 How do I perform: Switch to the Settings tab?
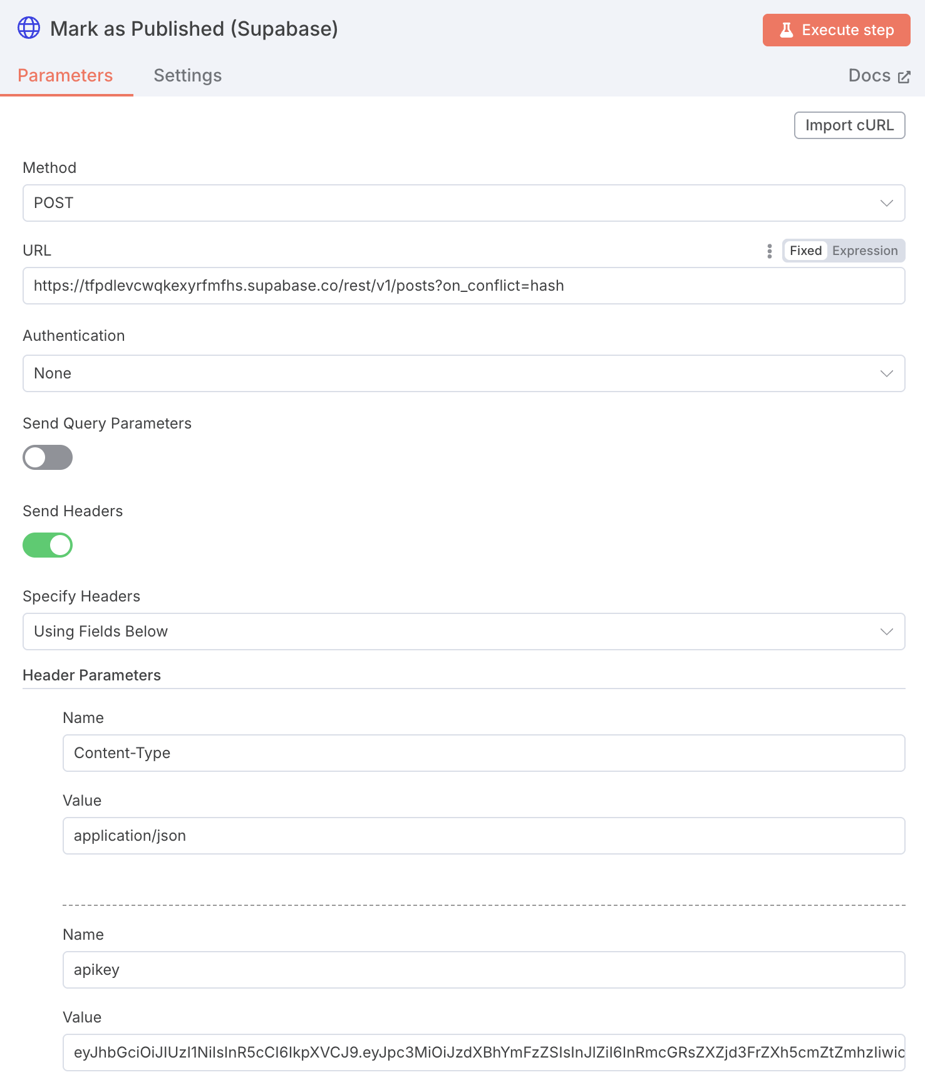(187, 76)
